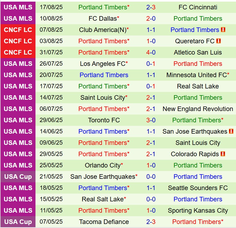Click the red card icon next to Colorado Rapids
This screenshot has height=228, width=236.
point(223,154)
